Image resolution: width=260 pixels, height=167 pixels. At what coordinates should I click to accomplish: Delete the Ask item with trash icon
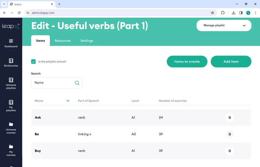click(230, 117)
